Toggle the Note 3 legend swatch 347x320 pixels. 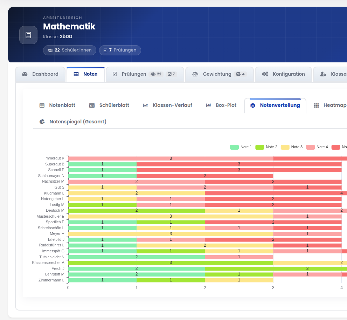[285, 147]
